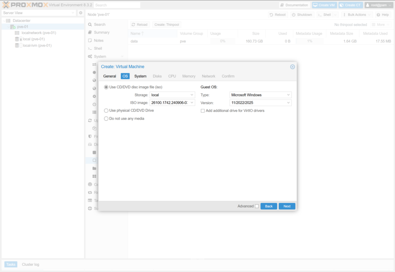
Task: Open the Guest OS Type dropdown
Action: point(288,95)
